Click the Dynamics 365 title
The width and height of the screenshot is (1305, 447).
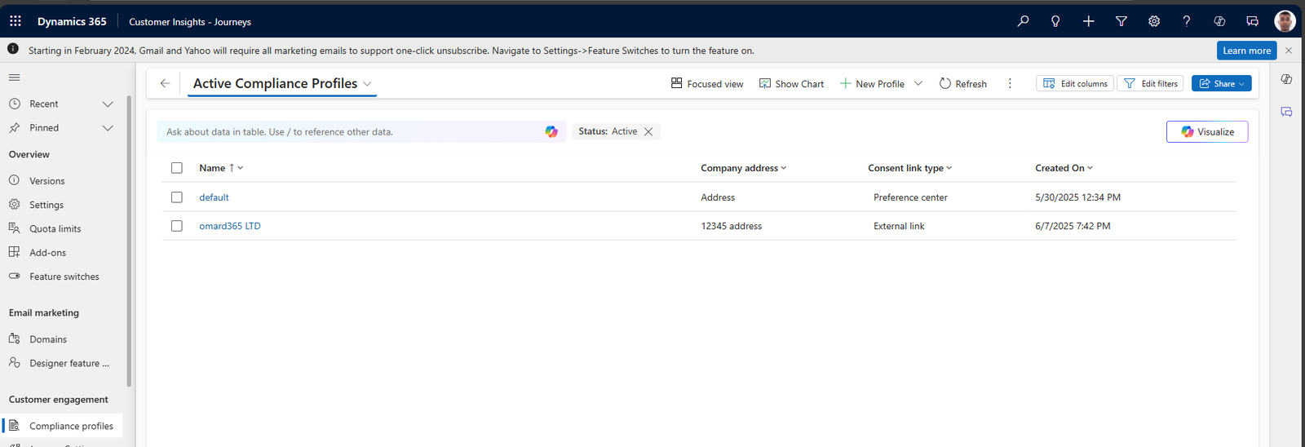[72, 21]
